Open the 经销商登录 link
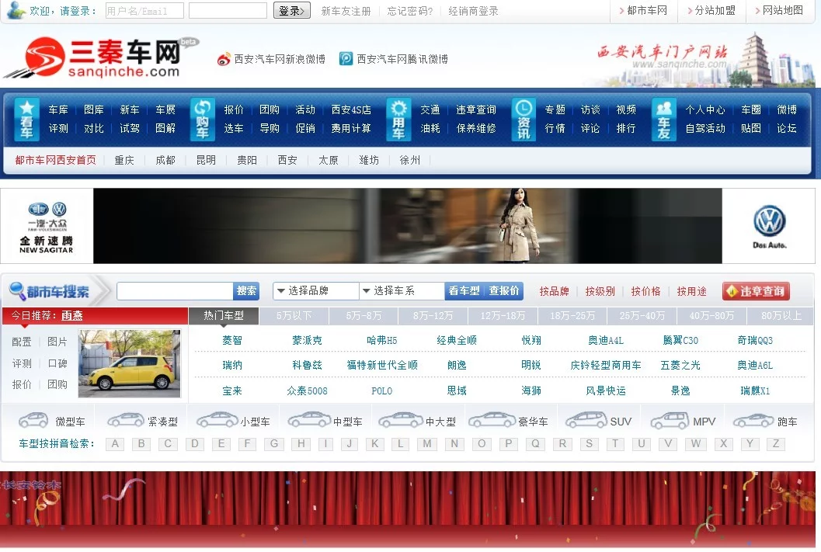The image size is (821, 552). 473,11
